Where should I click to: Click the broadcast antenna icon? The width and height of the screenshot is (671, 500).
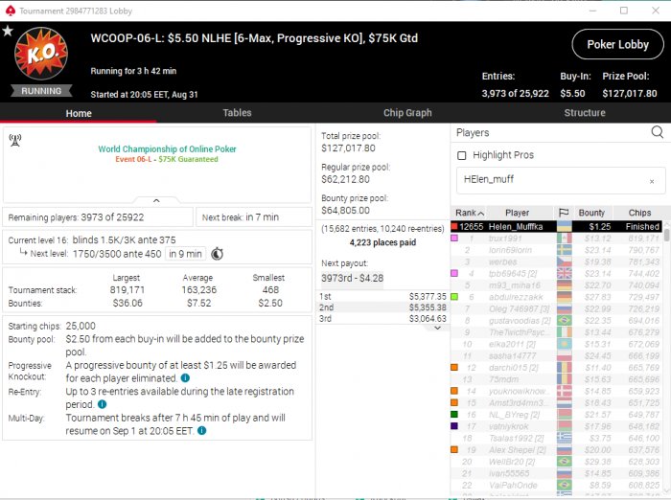(x=15, y=140)
